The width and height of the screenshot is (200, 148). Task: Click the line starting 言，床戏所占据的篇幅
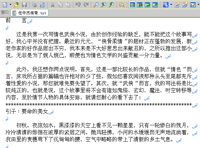99,76
